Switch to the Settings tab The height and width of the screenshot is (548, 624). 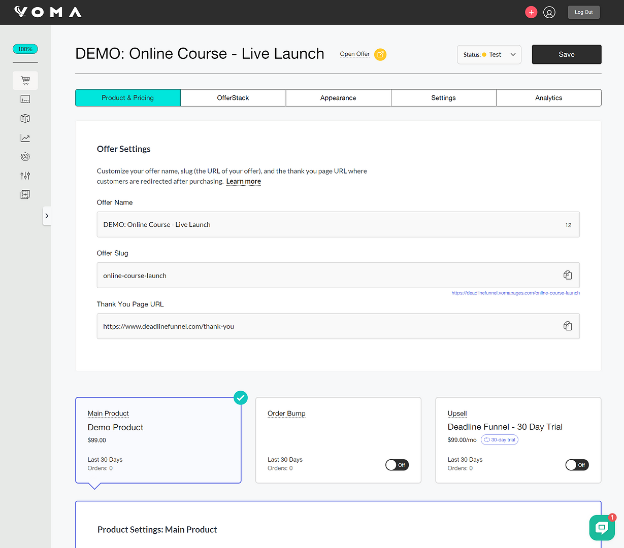(444, 98)
